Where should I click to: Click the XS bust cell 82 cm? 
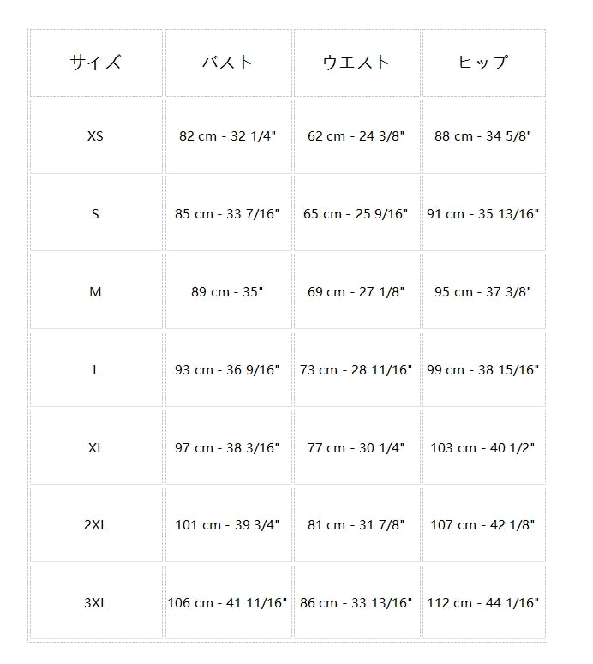(227, 136)
